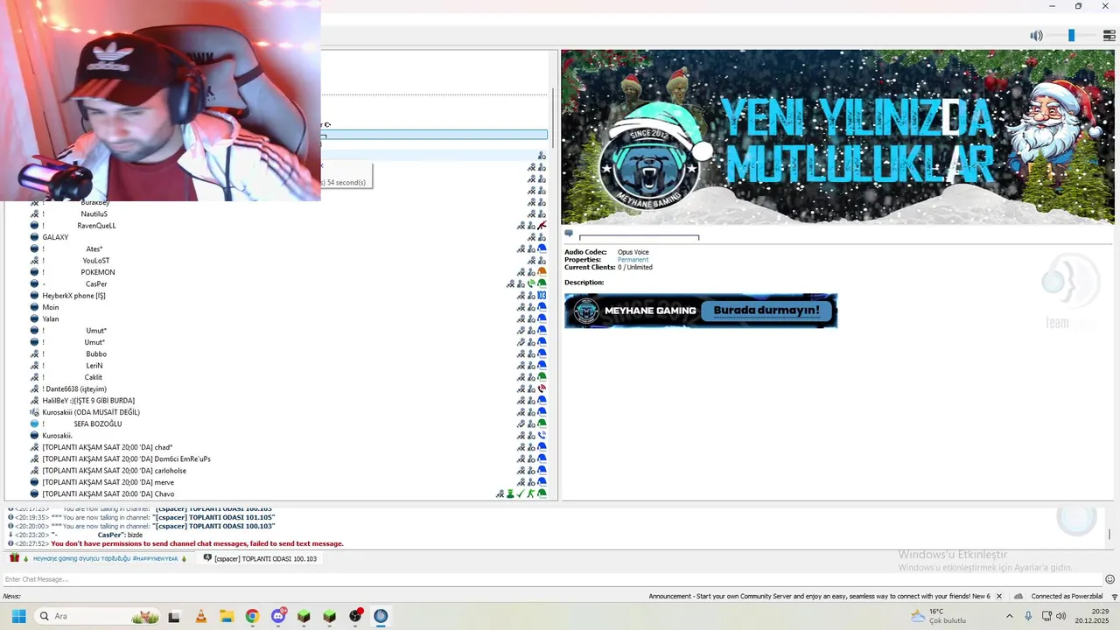Click the green hat badge on Caklit's row
The width and height of the screenshot is (1120, 630).
pyautogui.click(x=542, y=377)
